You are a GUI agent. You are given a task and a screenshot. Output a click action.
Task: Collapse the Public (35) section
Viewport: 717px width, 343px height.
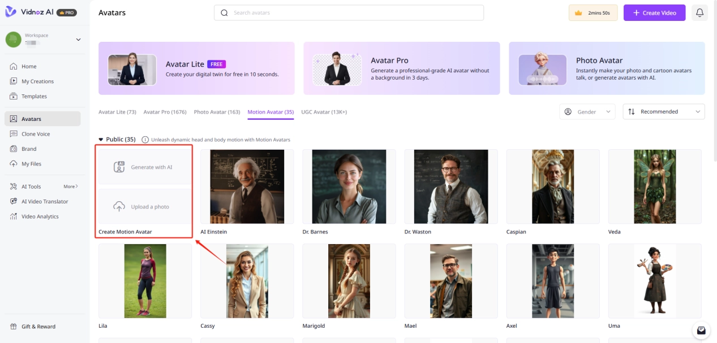(101, 140)
